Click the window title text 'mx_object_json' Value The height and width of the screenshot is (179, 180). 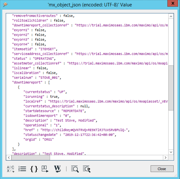(x=90, y=5)
